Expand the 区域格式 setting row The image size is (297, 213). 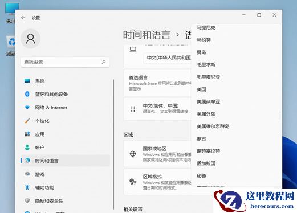pos(158,182)
